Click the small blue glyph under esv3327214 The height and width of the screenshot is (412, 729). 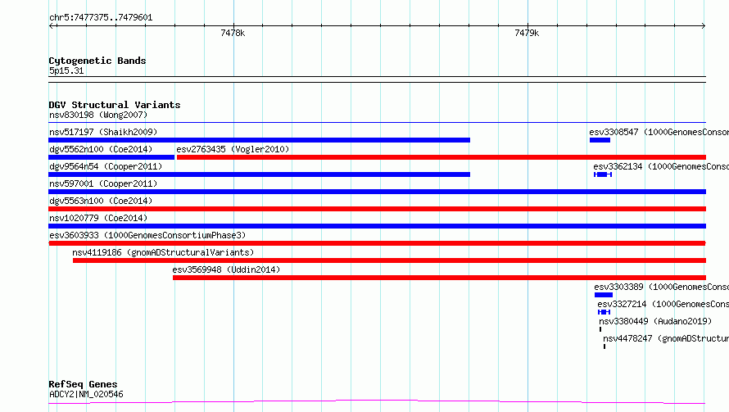604,312
